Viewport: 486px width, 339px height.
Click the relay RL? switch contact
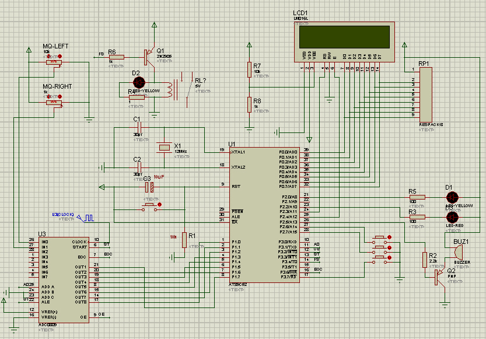[189, 90]
